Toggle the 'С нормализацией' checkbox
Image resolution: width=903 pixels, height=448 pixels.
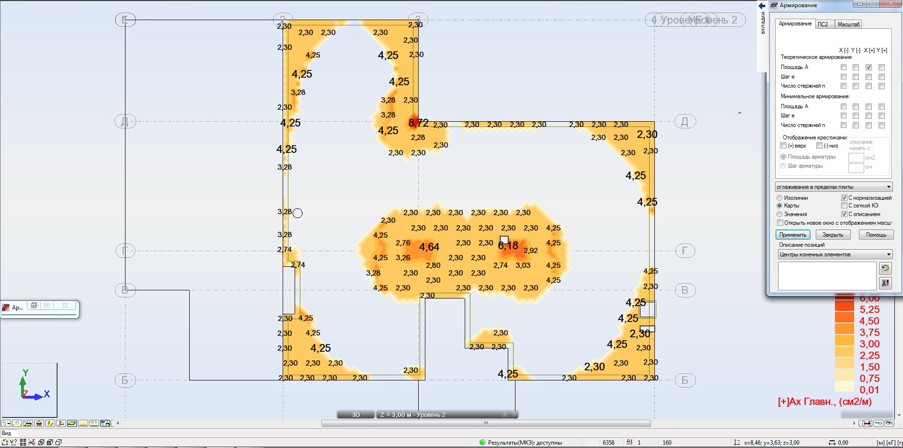click(845, 198)
